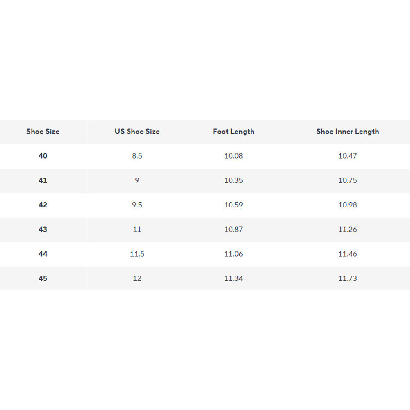
Task: Click shoe size 40 row label
Action: pos(43,156)
